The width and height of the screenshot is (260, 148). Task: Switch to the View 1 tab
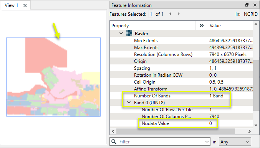(x=11, y=5)
